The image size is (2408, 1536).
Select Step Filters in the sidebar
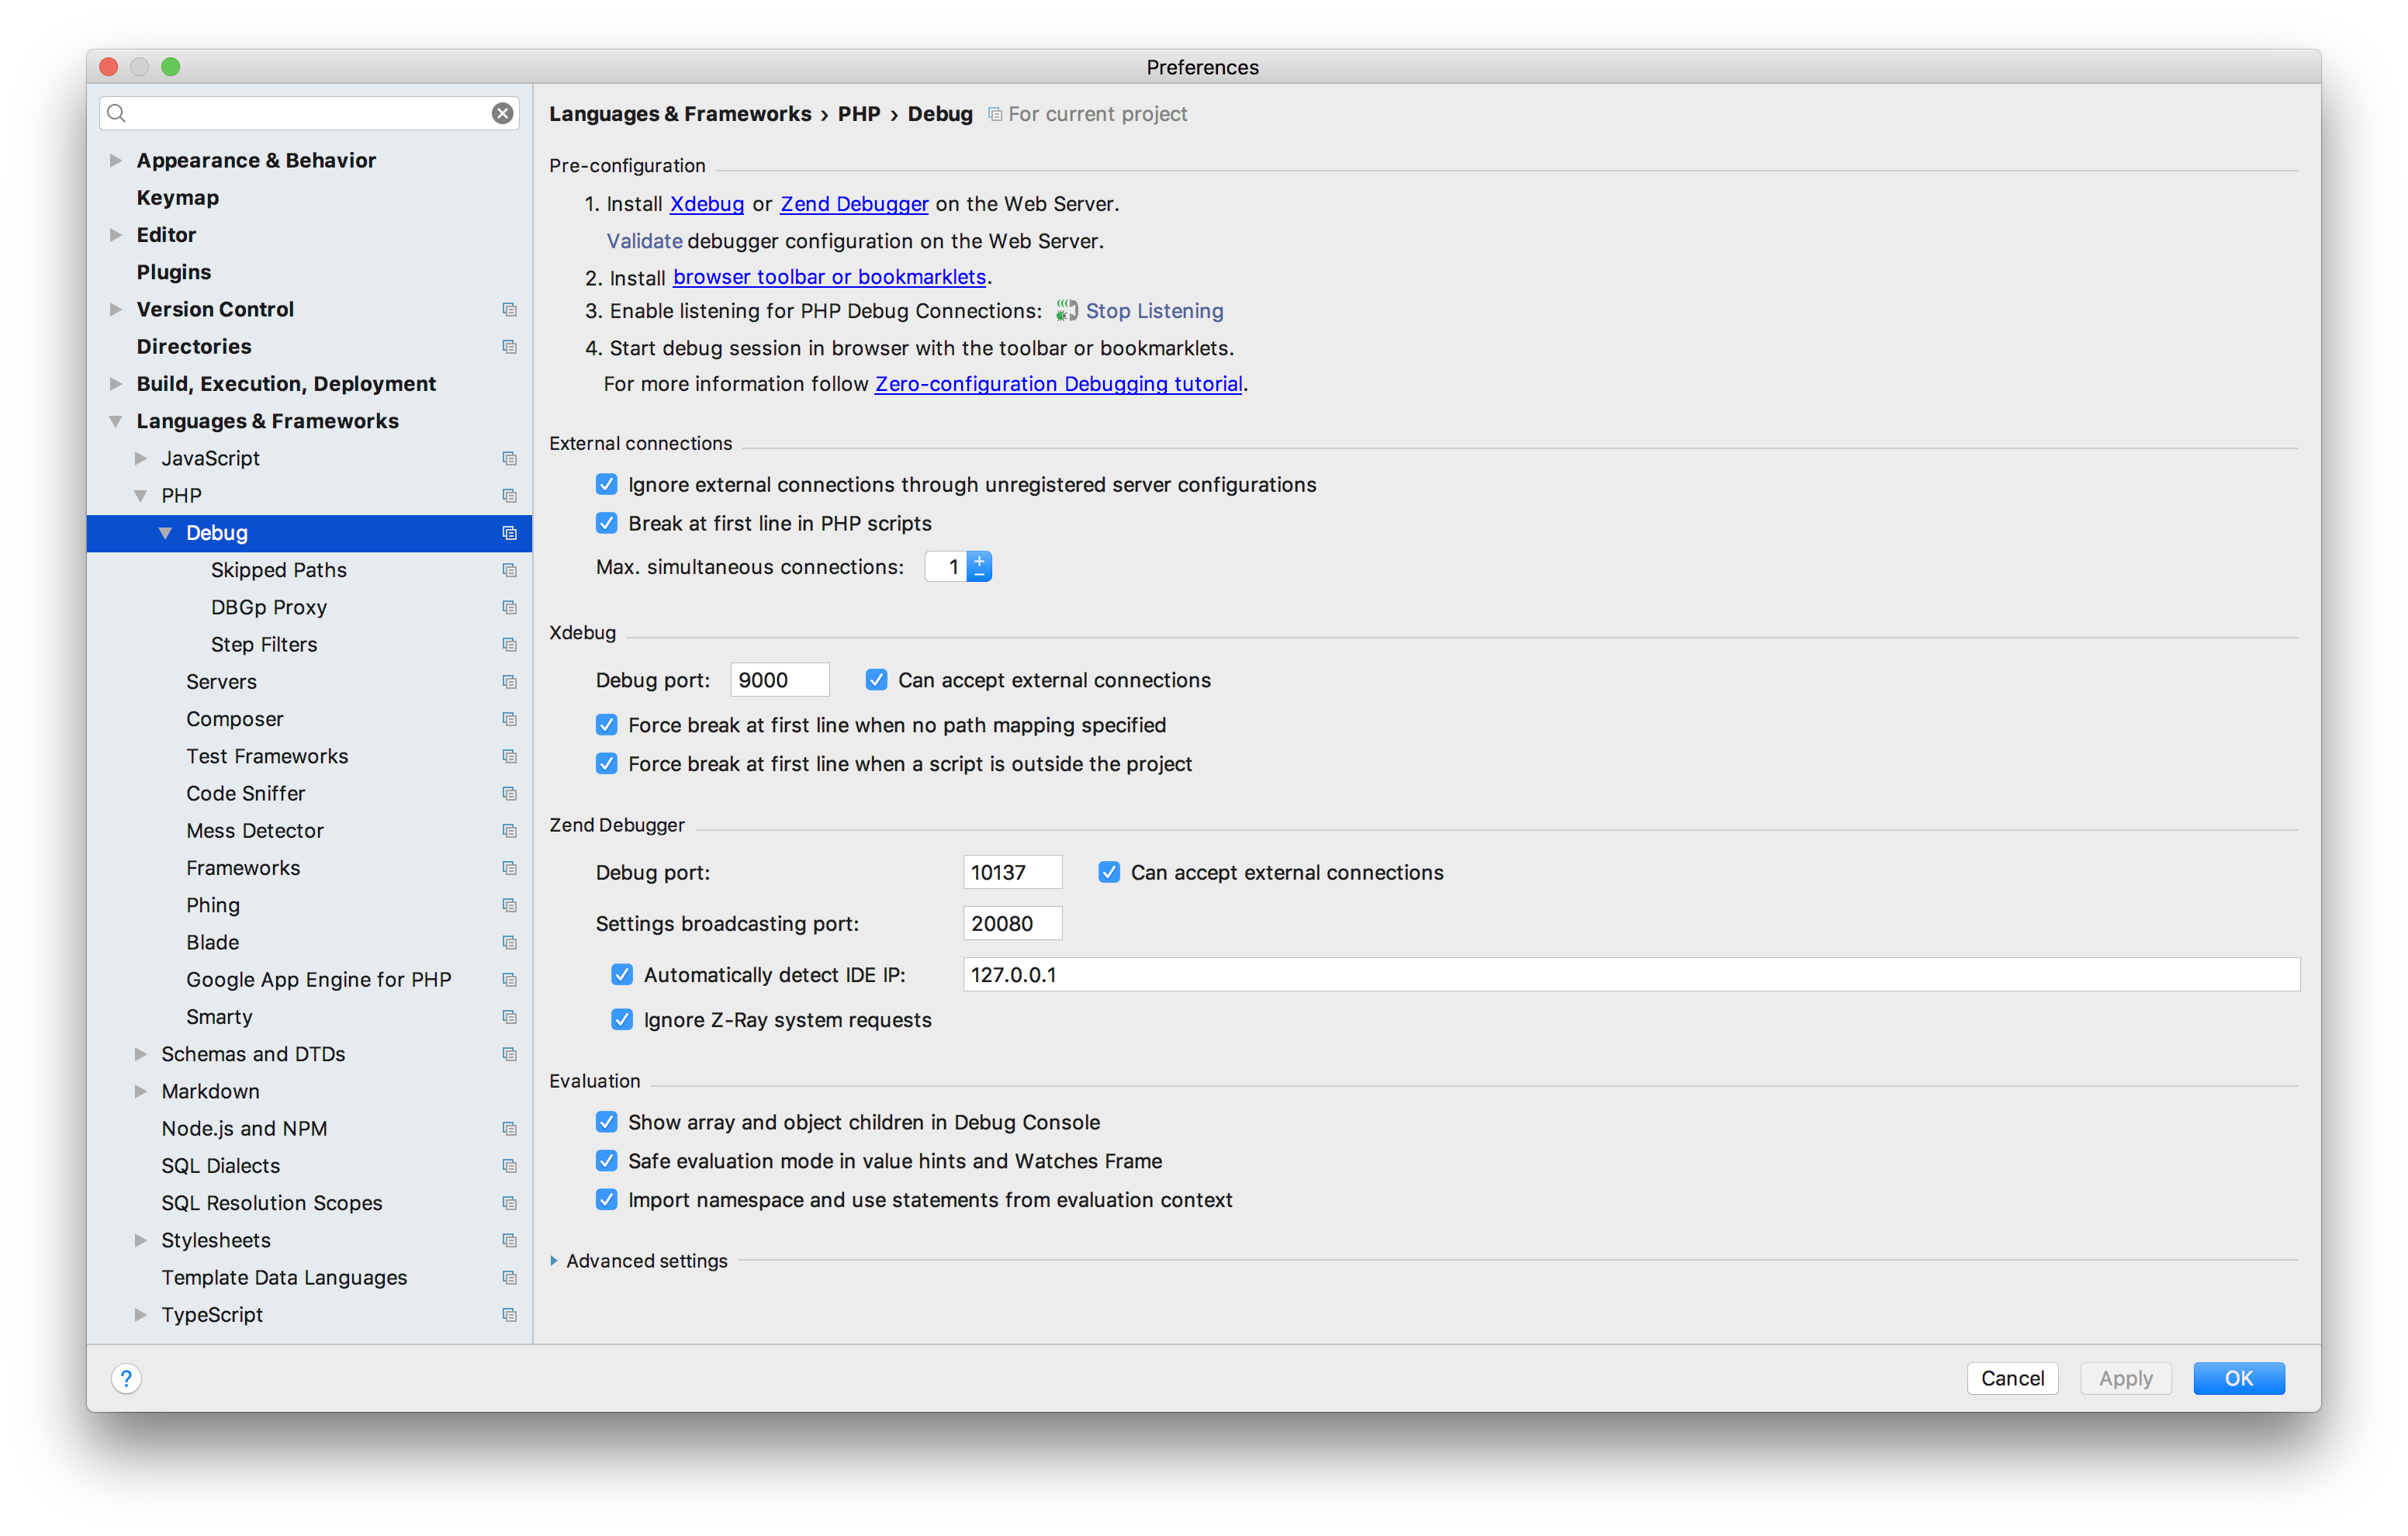(x=263, y=644)
